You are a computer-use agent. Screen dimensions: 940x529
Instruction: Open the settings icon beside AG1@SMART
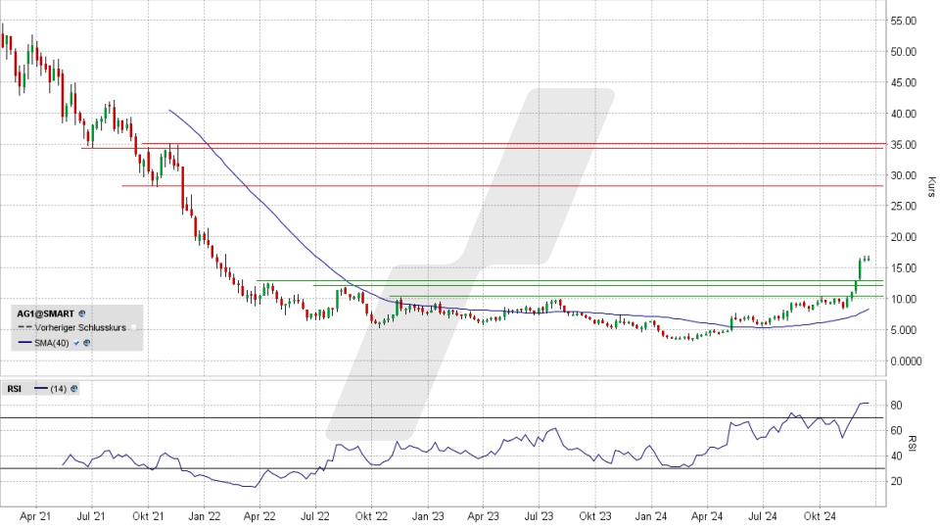click(x=82, y=313)
